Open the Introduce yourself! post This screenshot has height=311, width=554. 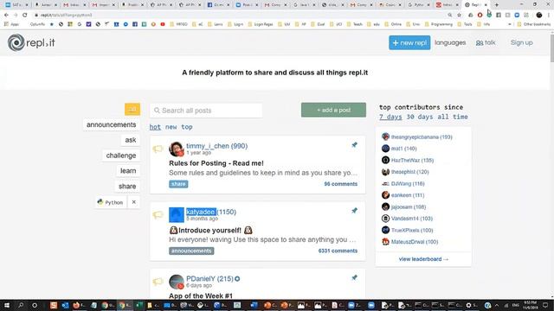coord(210,231)
